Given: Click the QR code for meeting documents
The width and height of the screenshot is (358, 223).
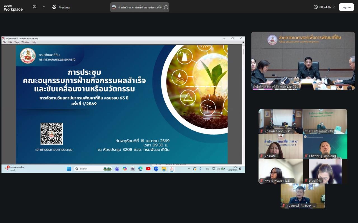Looking at the screenshot, I should pos(51,134).
